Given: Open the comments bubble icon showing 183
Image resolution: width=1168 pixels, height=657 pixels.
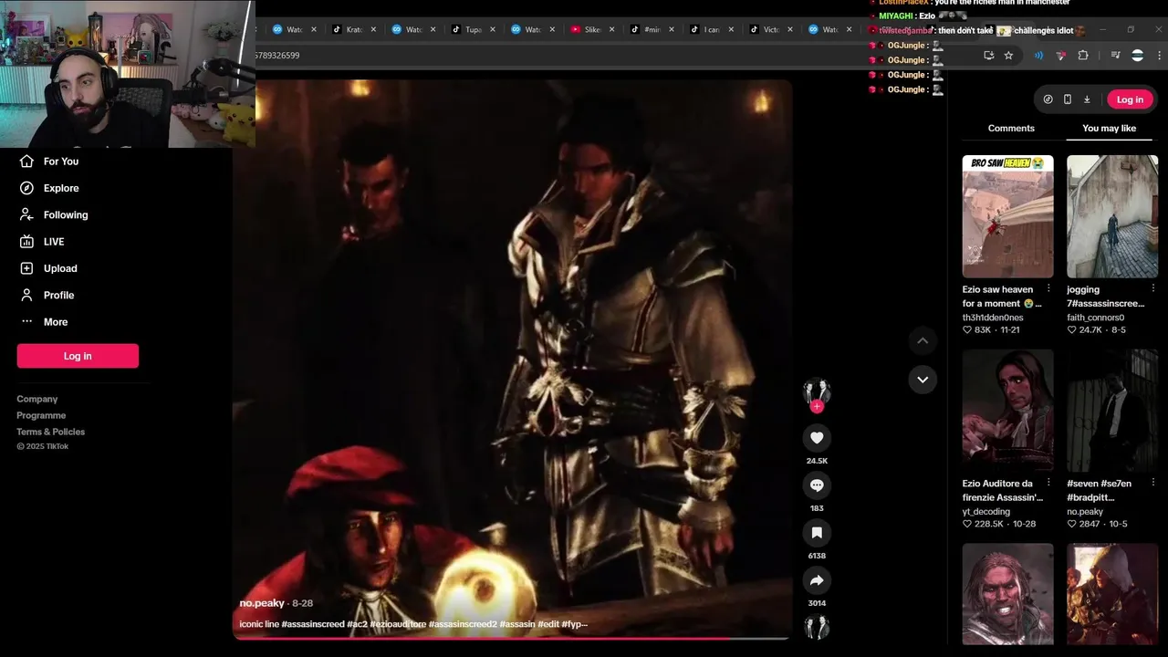Looking at the screenshot, I should (817, 485).
